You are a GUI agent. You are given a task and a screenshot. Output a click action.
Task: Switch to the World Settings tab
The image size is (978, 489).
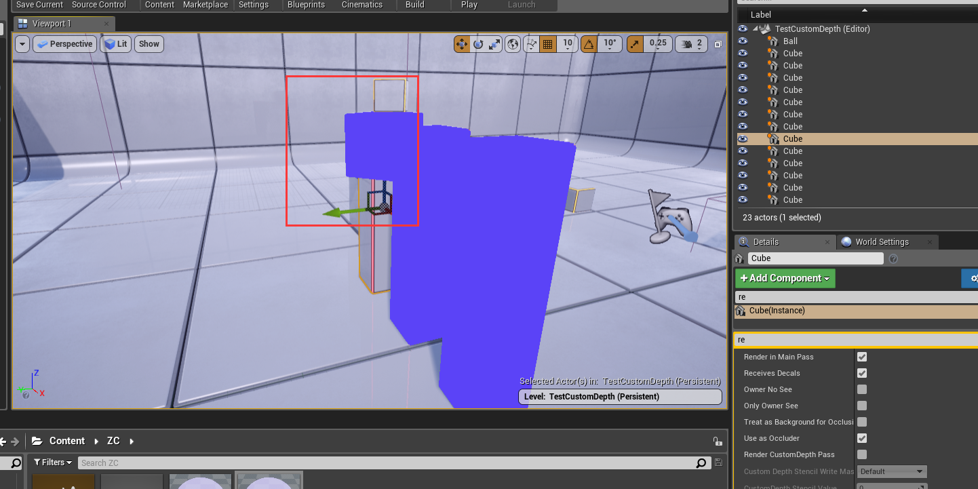[x=881, y=241]
